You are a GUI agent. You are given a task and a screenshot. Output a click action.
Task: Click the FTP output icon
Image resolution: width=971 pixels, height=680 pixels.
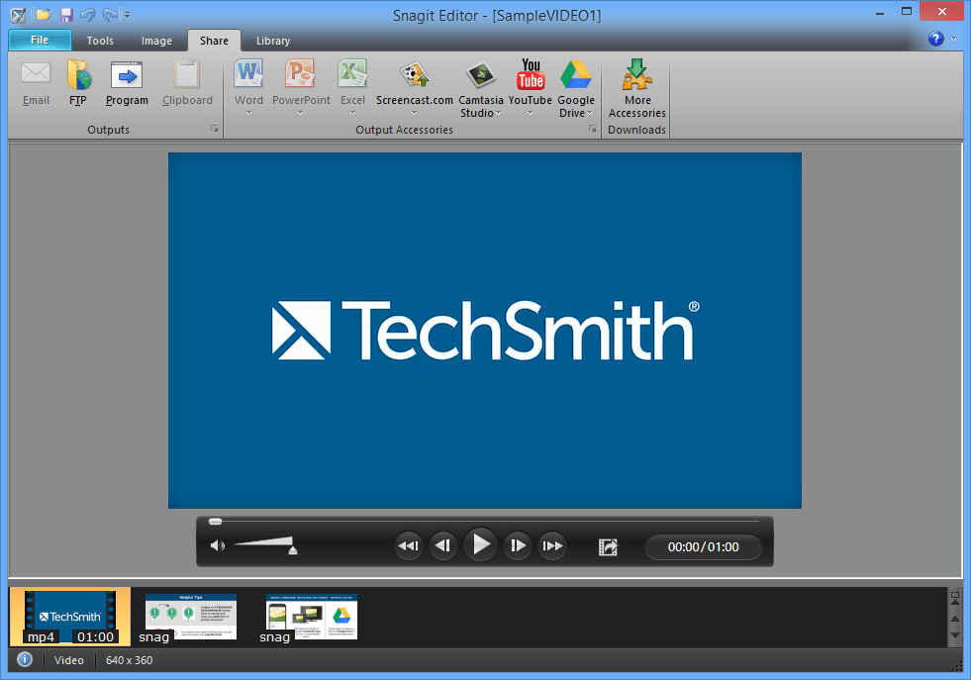78,76
